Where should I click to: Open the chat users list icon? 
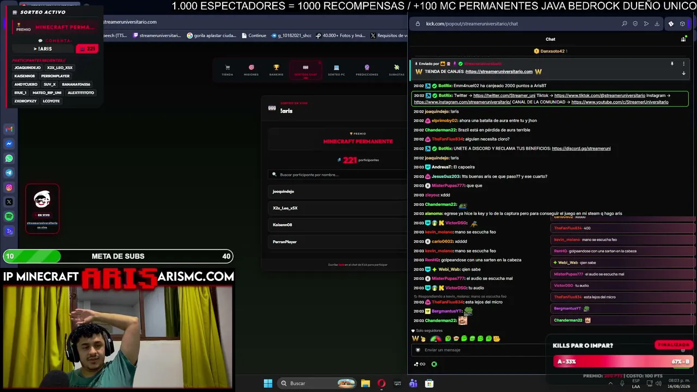(683, 39)
